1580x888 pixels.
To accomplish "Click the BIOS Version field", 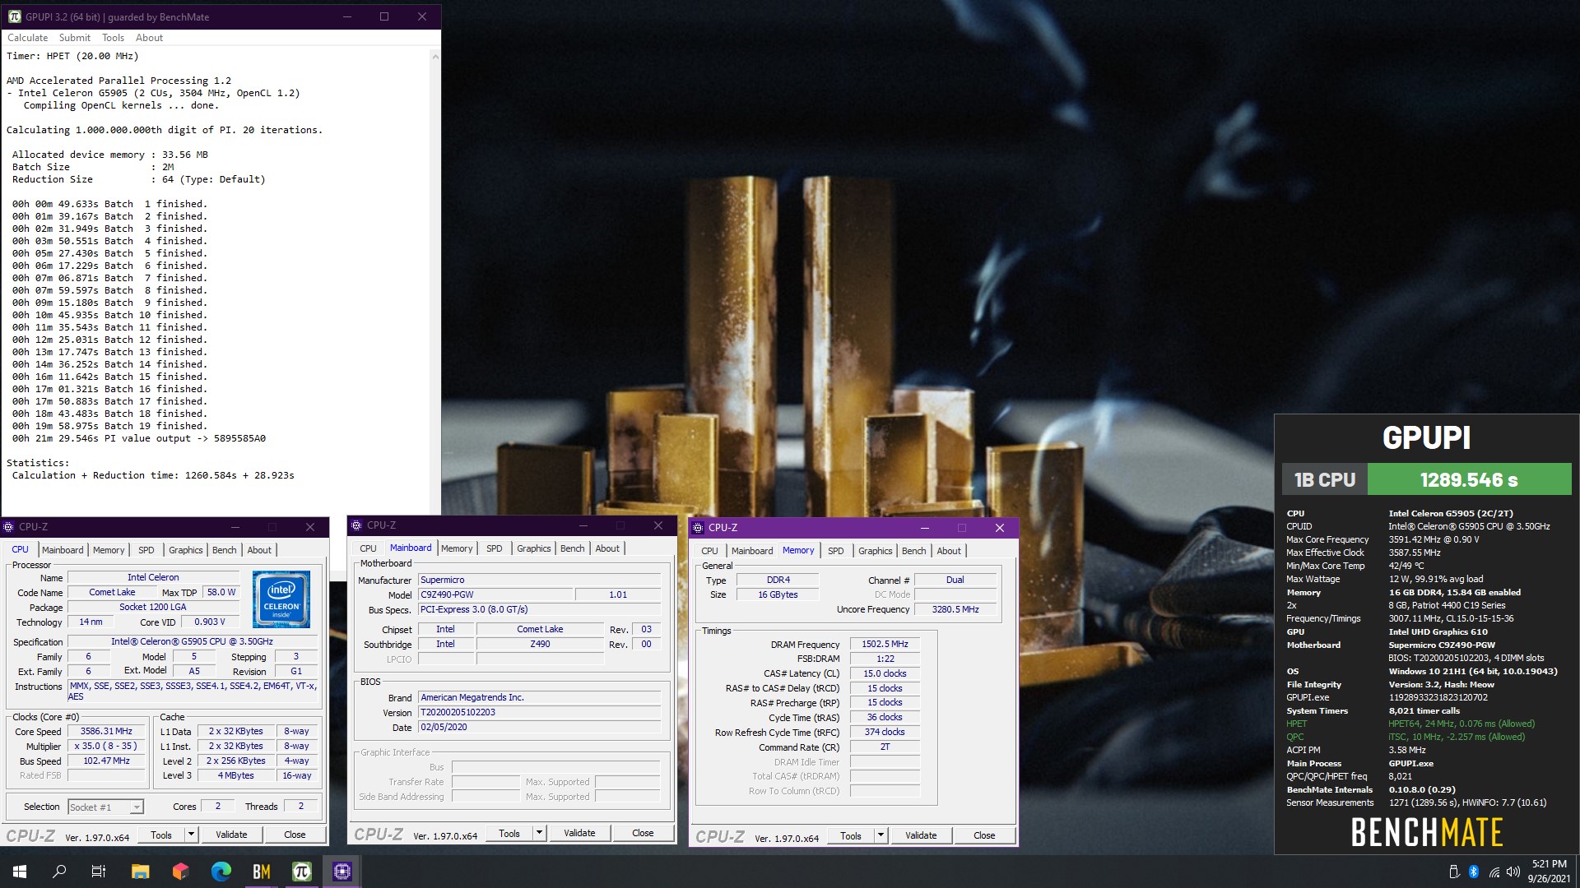I will 539,712.
